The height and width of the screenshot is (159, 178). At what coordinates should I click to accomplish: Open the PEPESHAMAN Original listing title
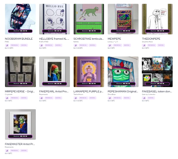point(123,91)
